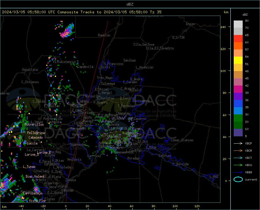Click the TUPUNGATO map label
The height and width of the screenshot is (210, 260).
click(52, 164)
